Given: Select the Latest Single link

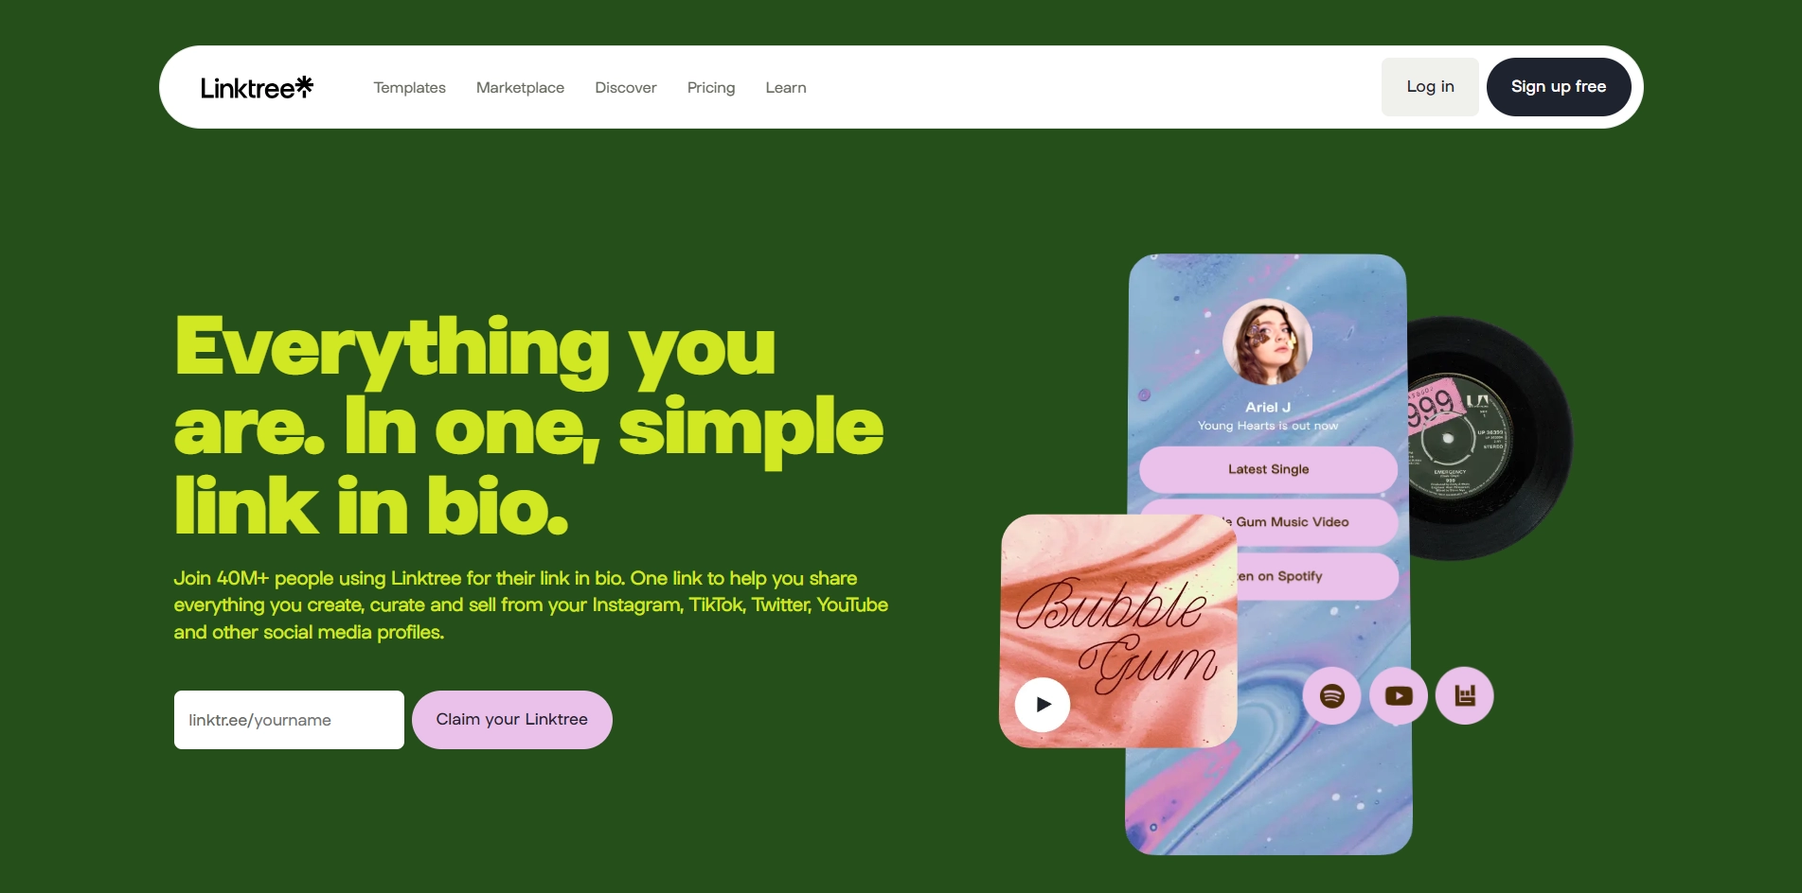Looking at the screenshot, I should [x=1269, y=469].
